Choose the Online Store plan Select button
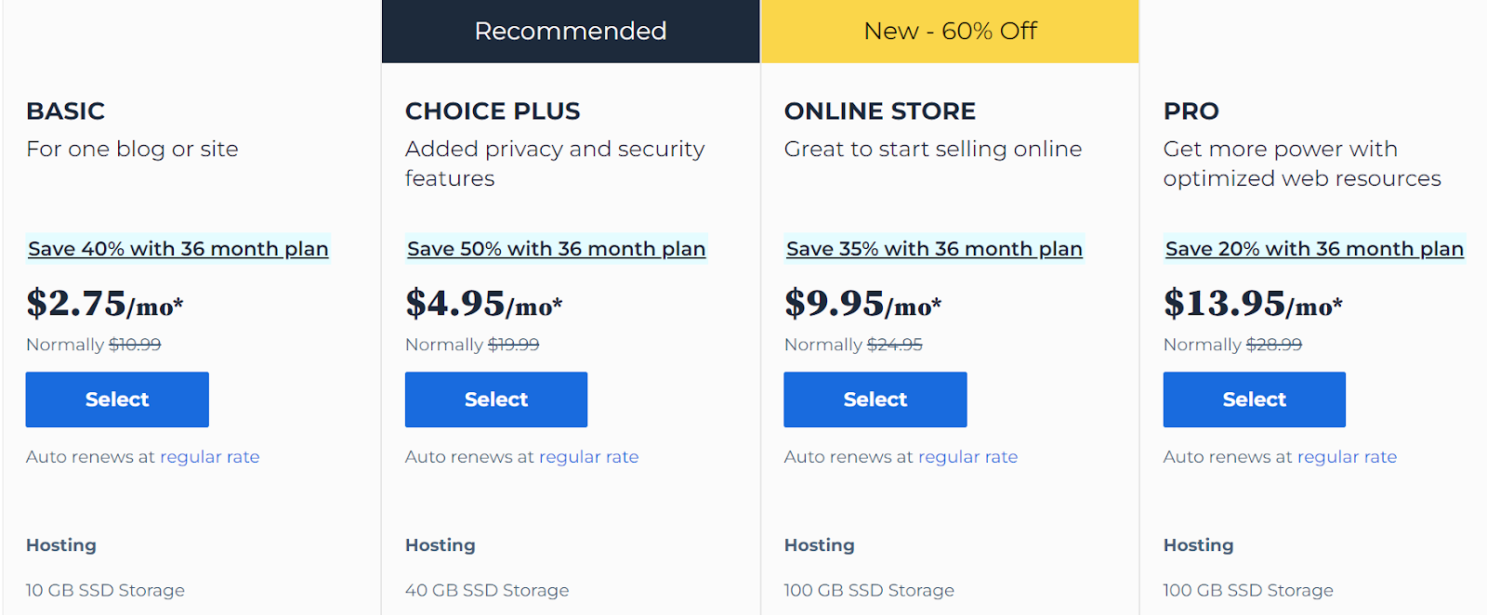The image size is (1487, 615). (x=875, y=399)
